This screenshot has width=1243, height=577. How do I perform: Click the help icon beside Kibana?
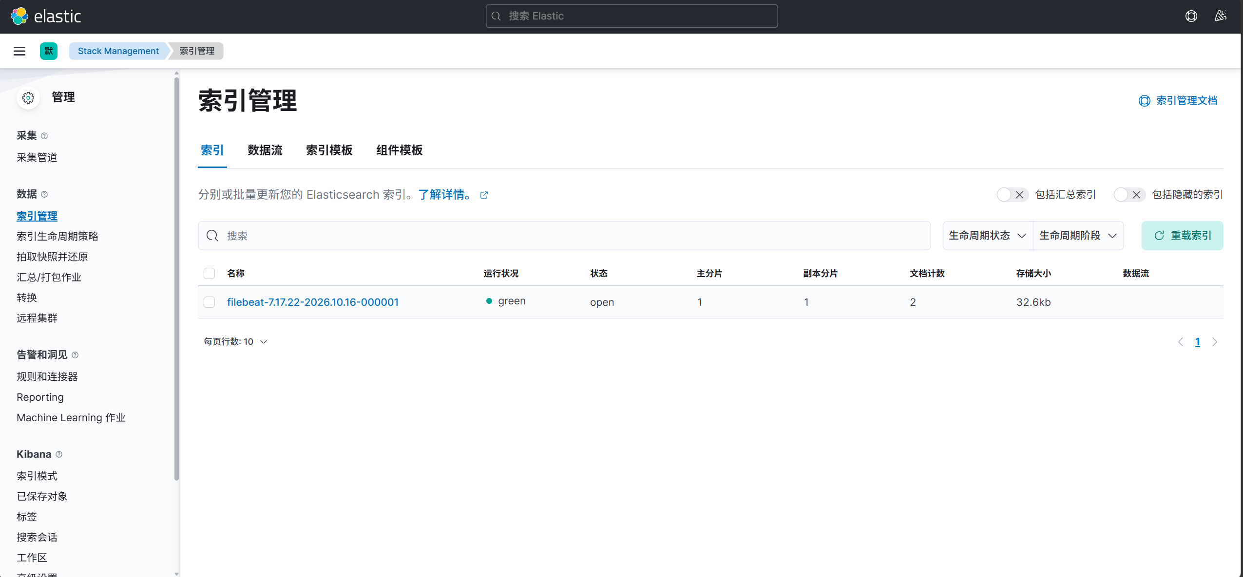click(x=59, y=454)
